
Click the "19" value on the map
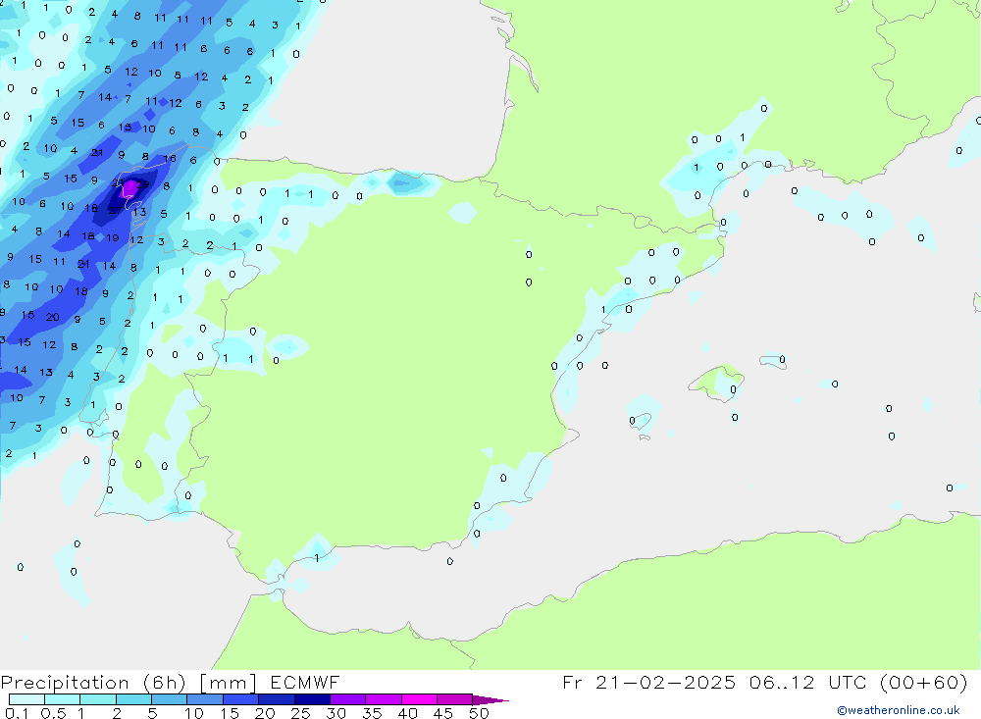(113, 237)
